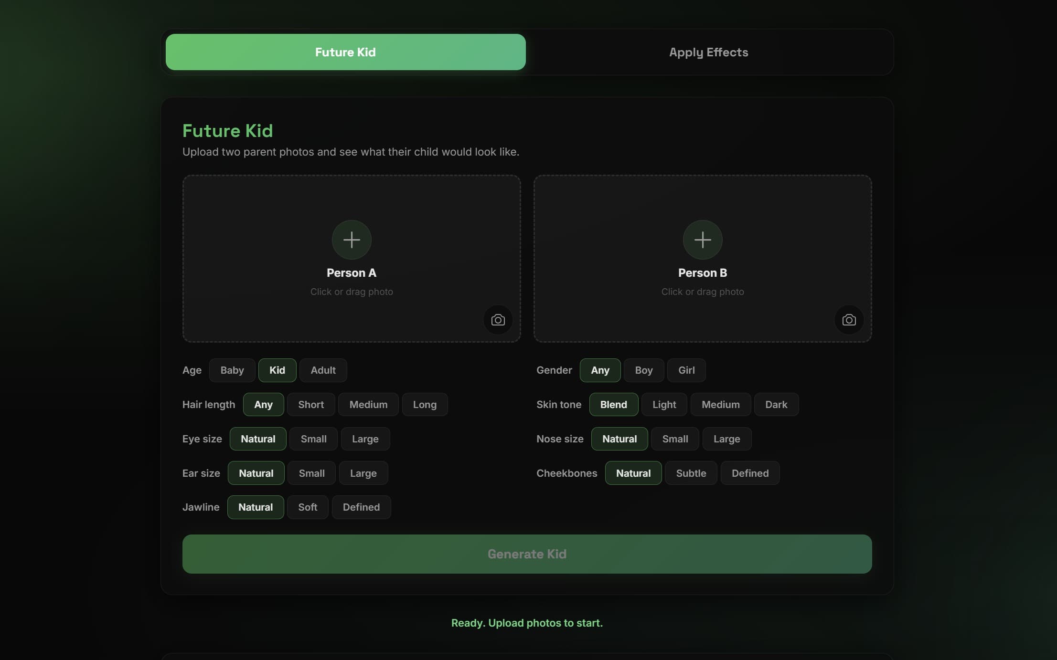Set Ear size to Natural
The width and height of the screenshot is (1057, 660).
tap(256, 473)
